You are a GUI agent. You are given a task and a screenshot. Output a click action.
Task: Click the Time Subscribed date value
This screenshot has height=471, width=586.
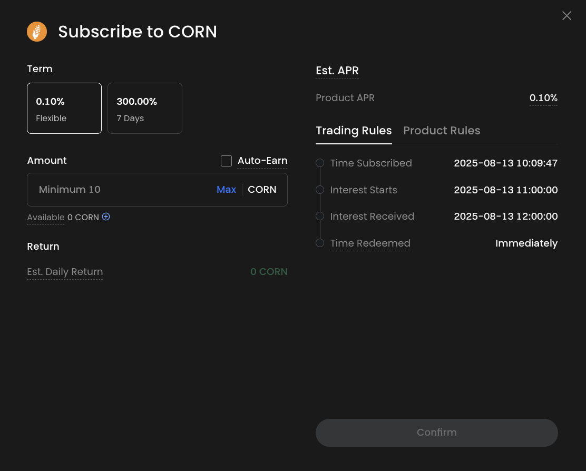pyautogui.click(x=506, y=163)
